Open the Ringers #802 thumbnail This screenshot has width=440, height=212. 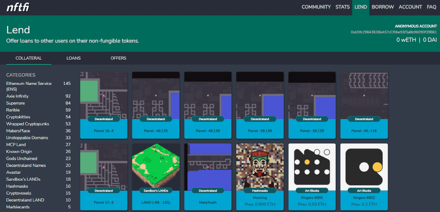[364, 167]
